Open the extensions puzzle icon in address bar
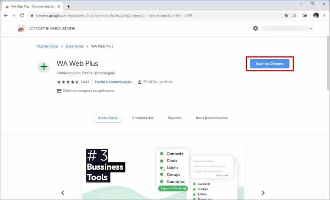Image resolution: width=330 pixels, height=200 pixels. 286,15
